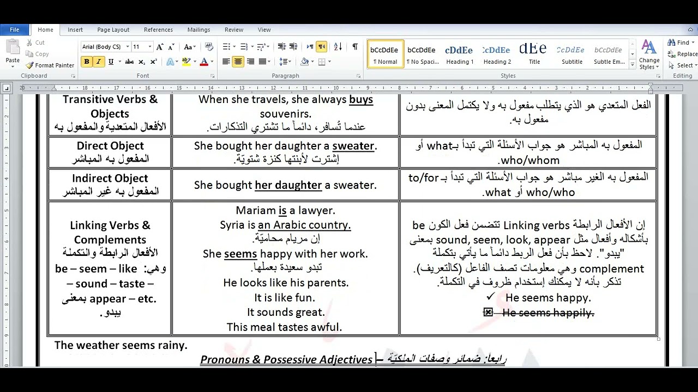Switch to left-to-right text direction
The image size is (698, 392).
point(310,47)
